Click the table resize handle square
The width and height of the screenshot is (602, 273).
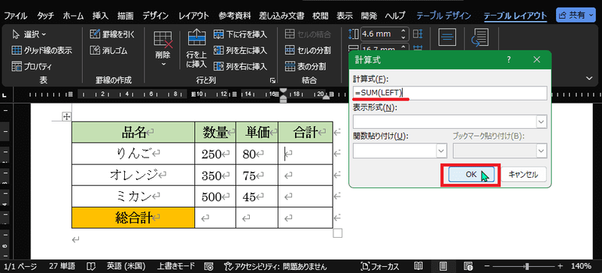pos(337,232)
